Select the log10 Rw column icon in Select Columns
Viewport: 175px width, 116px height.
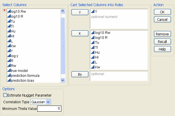[8, 11]
